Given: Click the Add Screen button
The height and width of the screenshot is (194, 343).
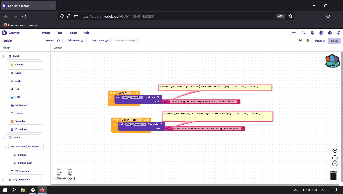Looking at the screenshot, I should tap(75, 41).
